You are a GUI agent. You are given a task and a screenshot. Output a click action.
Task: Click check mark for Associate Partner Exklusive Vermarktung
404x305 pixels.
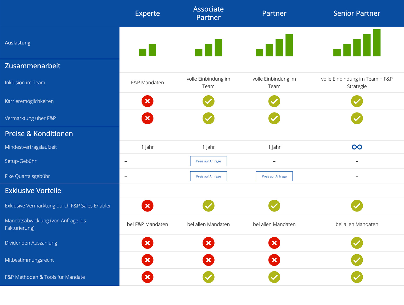coord(209,206)
